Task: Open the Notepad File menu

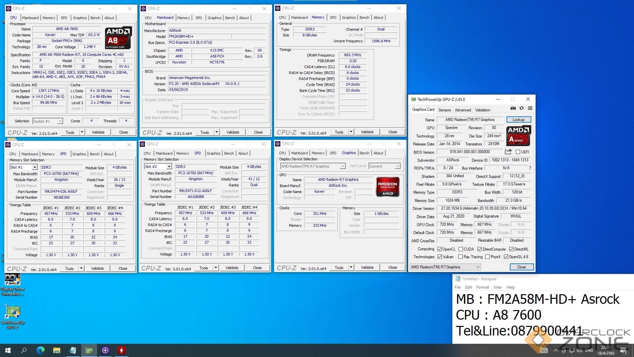Action: [x=458, y=287]
